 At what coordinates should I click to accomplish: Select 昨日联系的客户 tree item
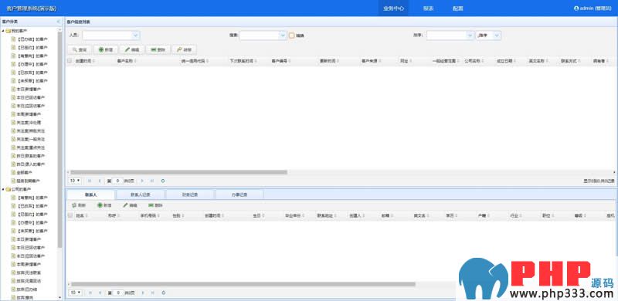(31, 156)
